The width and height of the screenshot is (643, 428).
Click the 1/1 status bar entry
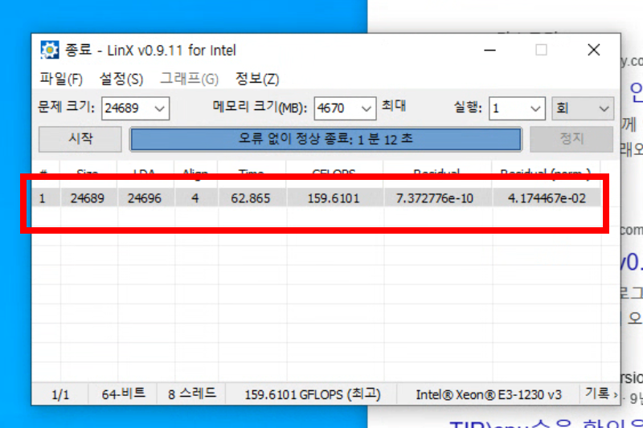click(60, 395)
